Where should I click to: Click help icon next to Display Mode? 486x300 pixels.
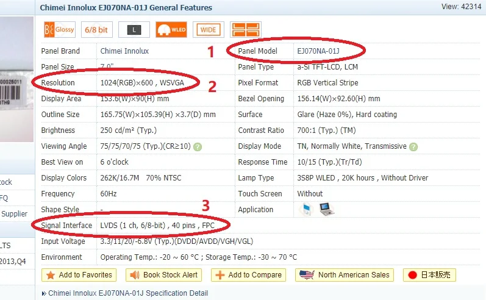pos(413,146)
